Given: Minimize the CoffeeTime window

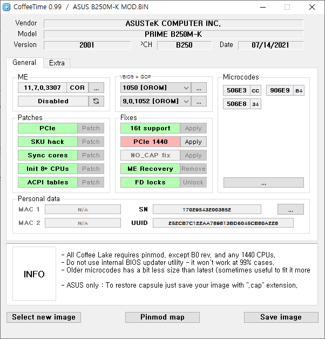Looking at the screenshot, I should click(x=263, y=7).
